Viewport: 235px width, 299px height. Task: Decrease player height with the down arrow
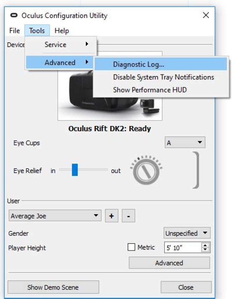coord(205,250)
